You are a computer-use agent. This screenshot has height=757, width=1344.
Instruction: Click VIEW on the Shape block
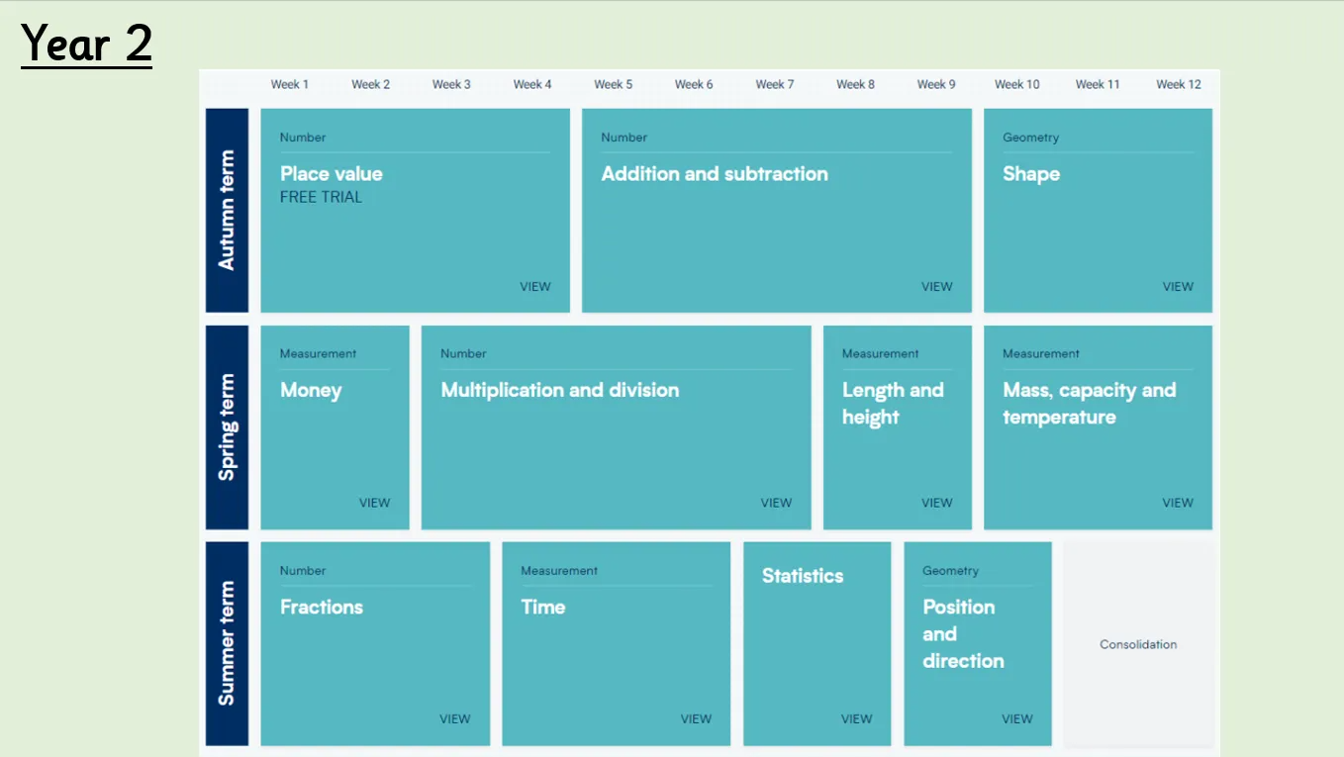[x=1177, y=287]
